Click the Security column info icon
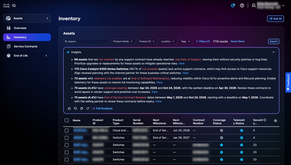 tap(265, 120)
